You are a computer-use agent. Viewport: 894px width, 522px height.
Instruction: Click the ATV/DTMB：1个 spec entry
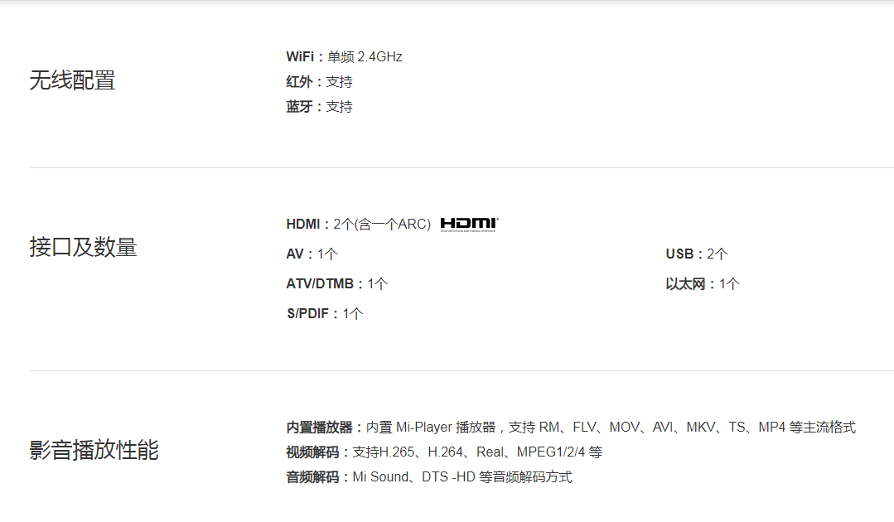pos(337,284)
